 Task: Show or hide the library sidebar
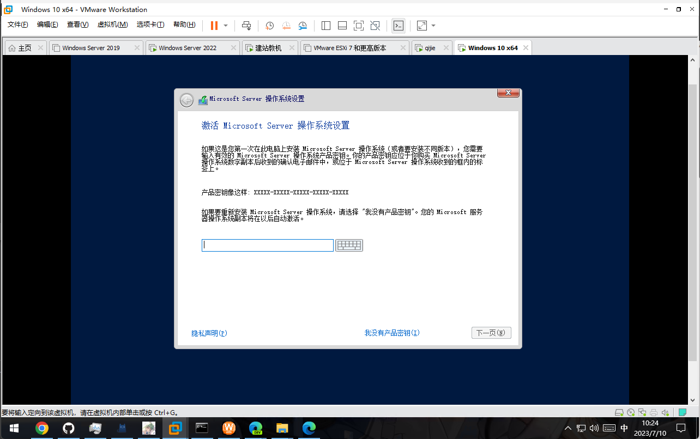(x=326, y=26)
